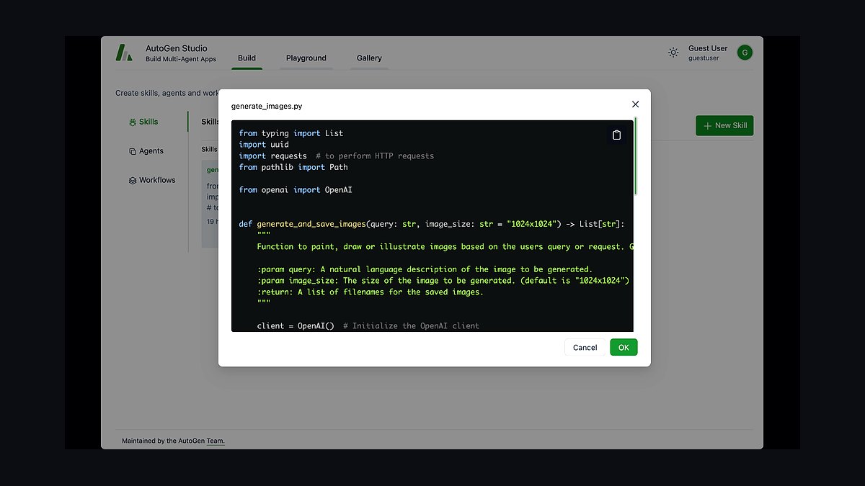
Task: Click the Skills sidebar icon
Action: 133,122
